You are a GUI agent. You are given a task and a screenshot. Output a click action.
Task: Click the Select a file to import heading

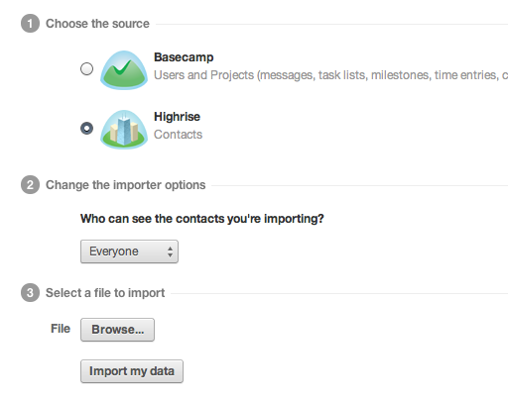[x=105, y=293]
